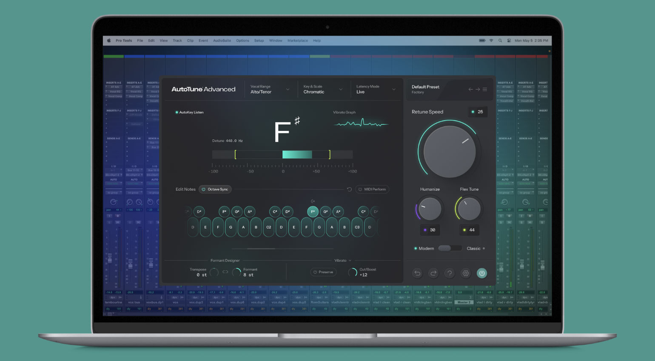Expand the Vibrato section chevron
The image size is (655, 361).
[x=350, y=260]
